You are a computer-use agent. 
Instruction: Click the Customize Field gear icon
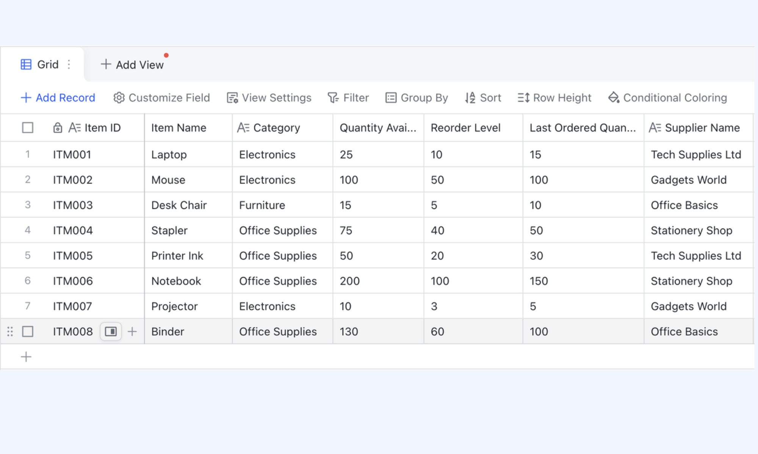coord(119,98)
